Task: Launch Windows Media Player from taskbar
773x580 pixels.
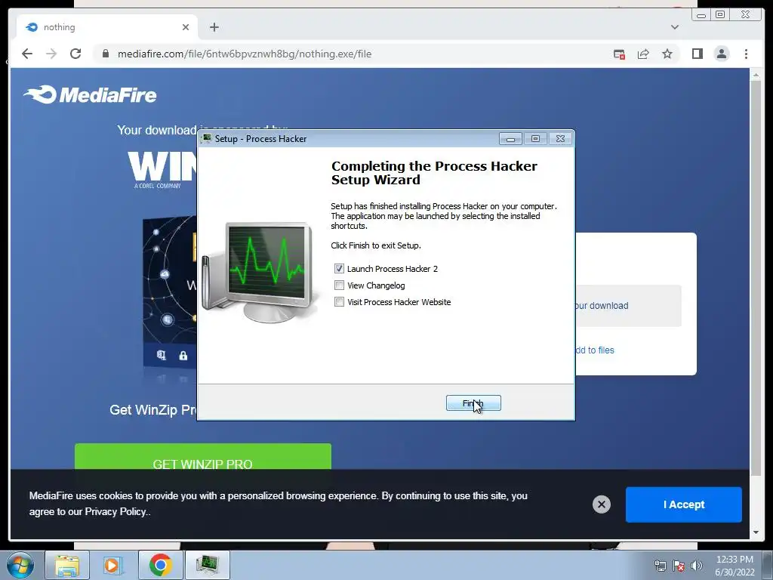Action: pyautogui.click(x=112, y=565)
